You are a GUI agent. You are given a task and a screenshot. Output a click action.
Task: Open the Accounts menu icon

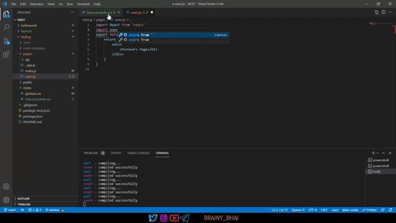[x=6, y=186]
